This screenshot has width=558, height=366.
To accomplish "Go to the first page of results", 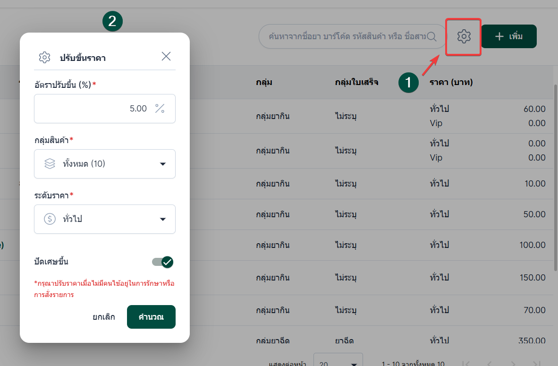I will coord(466,363).
